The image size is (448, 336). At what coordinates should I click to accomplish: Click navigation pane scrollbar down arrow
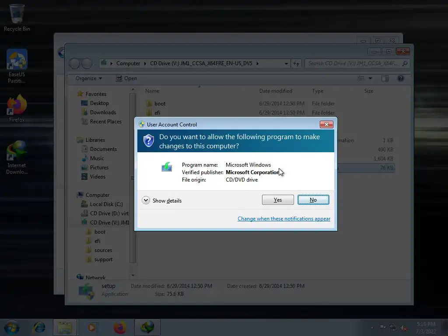coord(133,276)
